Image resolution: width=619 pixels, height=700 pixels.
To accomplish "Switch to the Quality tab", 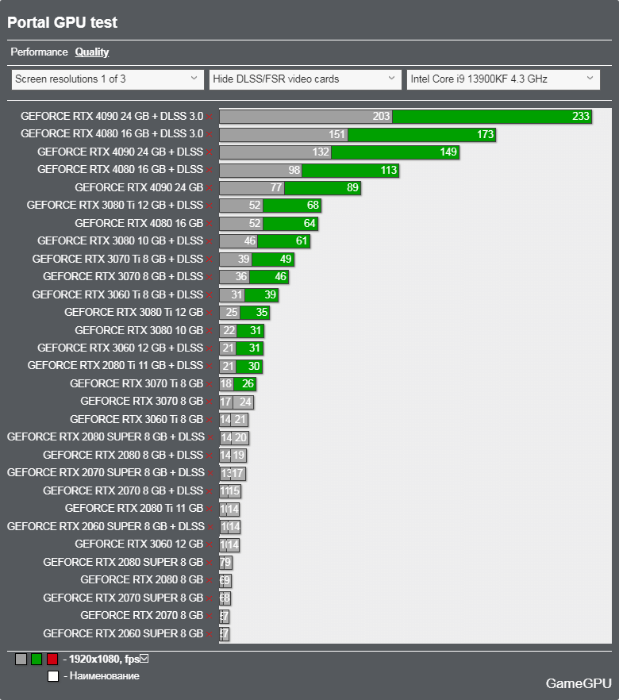I will (x=92, y=52).
